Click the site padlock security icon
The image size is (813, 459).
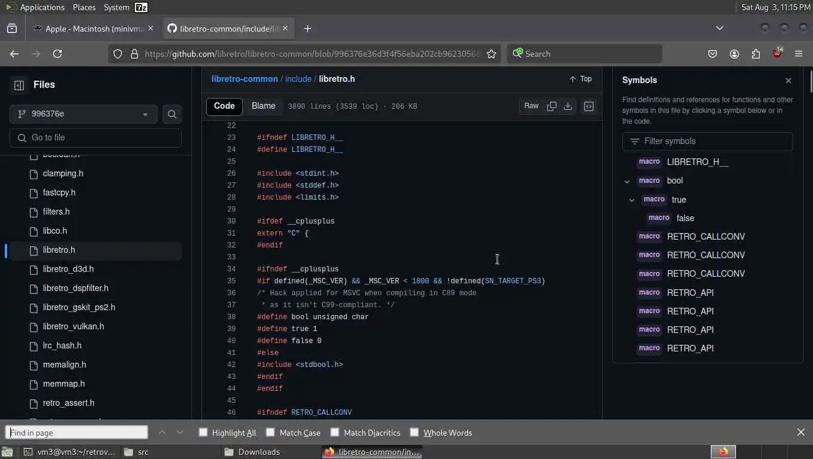tap(135, 54)
